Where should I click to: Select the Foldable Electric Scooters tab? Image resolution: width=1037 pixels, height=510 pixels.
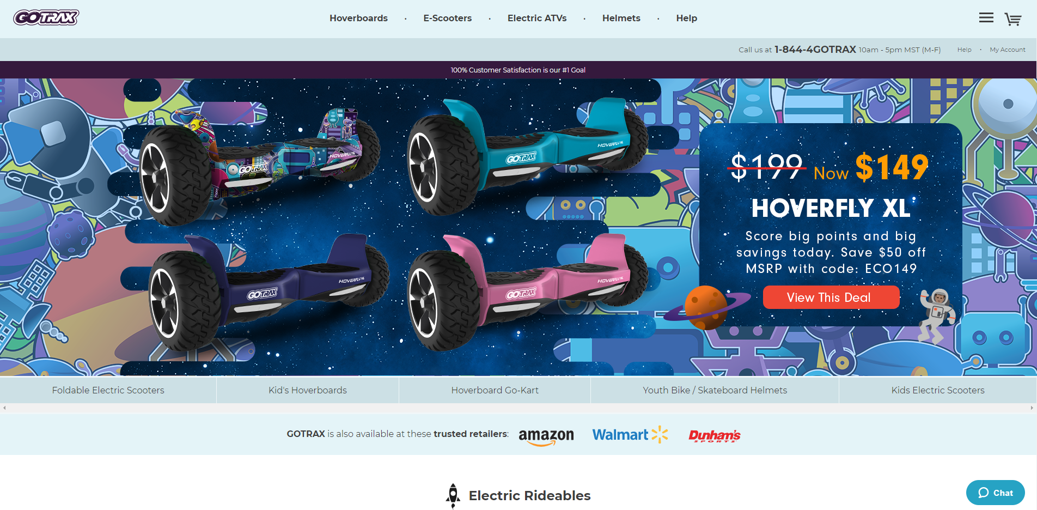coord(108,390)
